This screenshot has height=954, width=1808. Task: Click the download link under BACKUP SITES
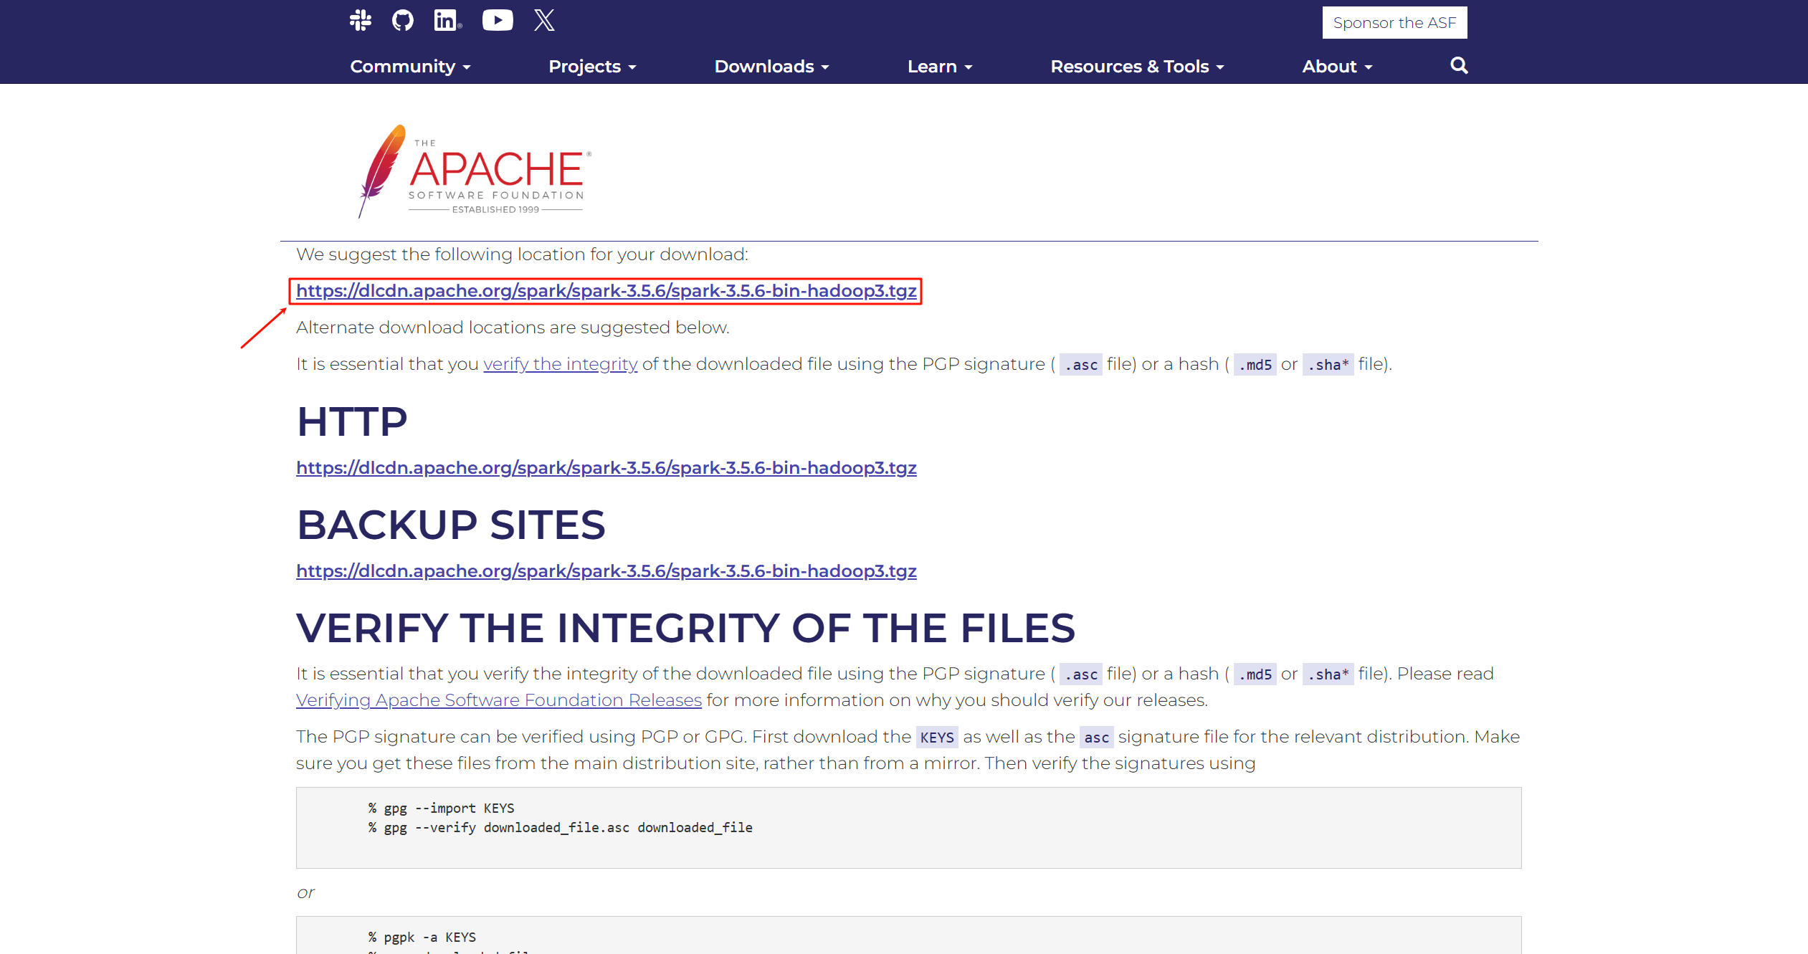pyautogui.click(x=606, y=571)
